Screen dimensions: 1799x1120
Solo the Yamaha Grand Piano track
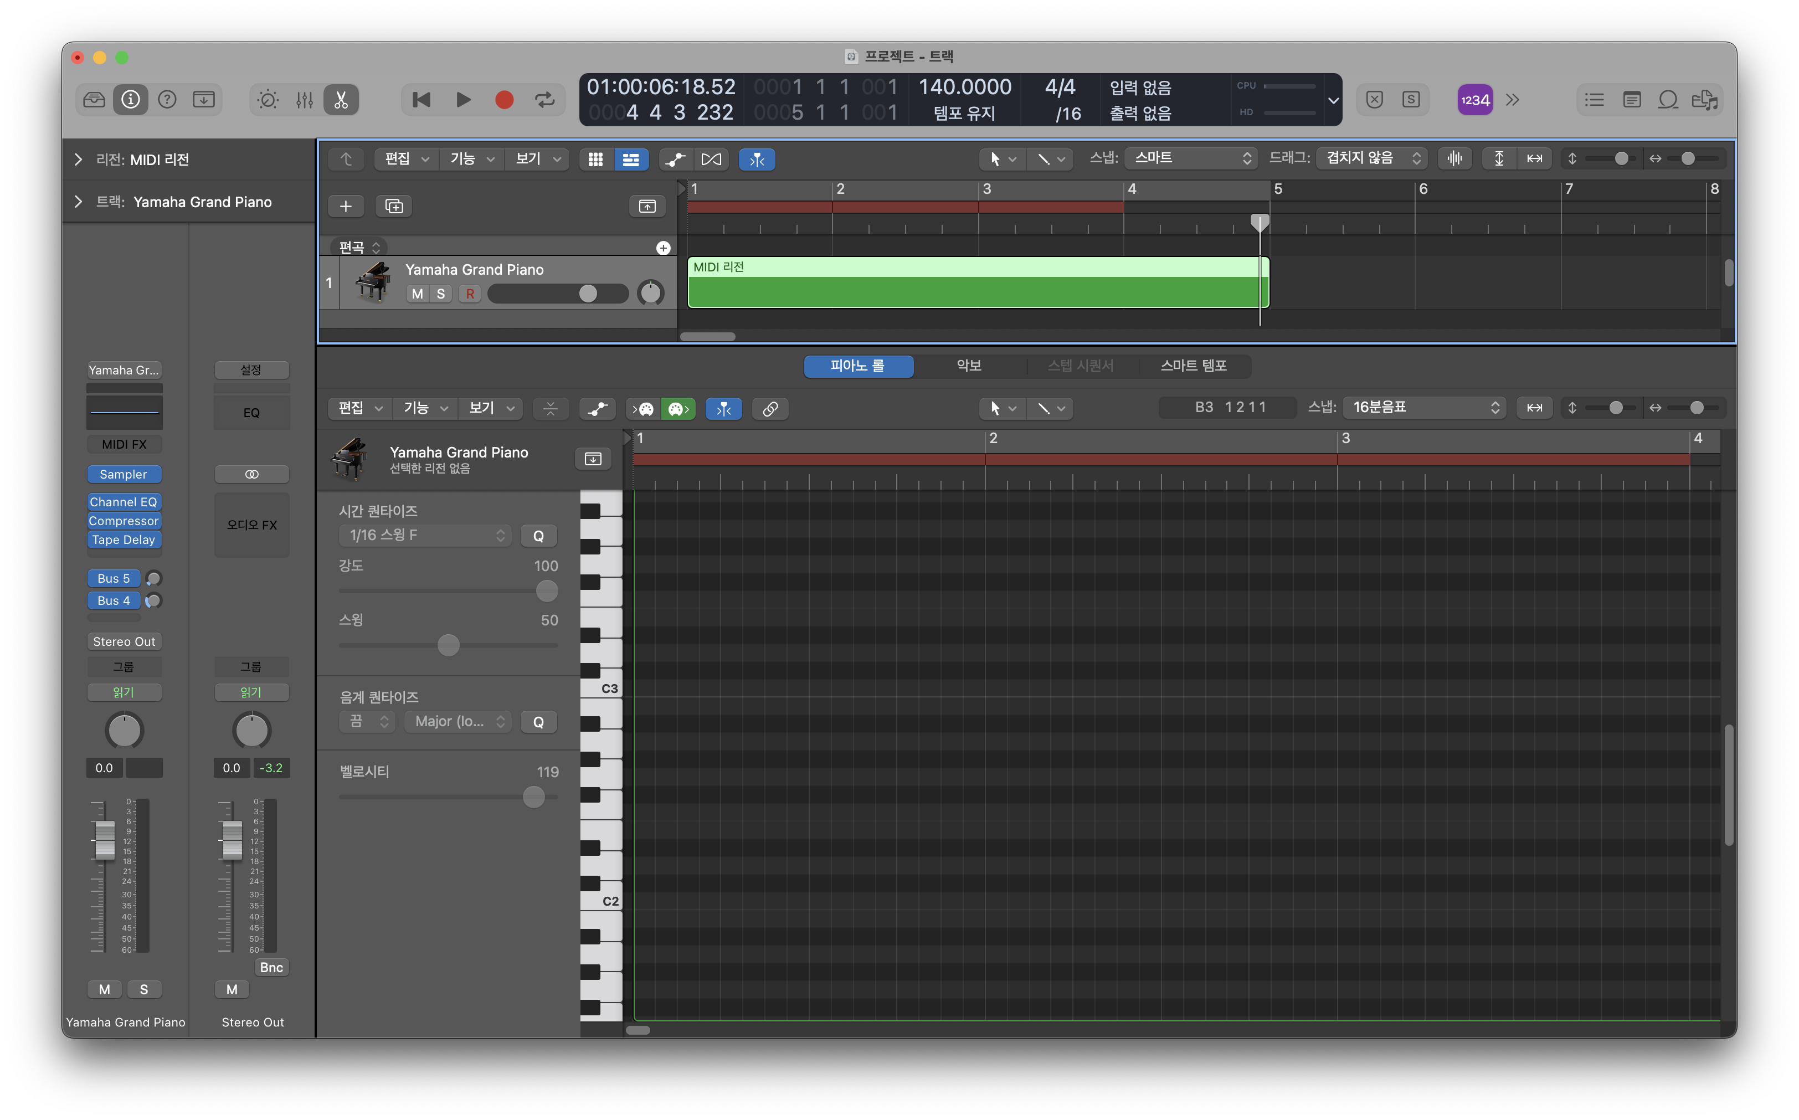coord(441,294)
